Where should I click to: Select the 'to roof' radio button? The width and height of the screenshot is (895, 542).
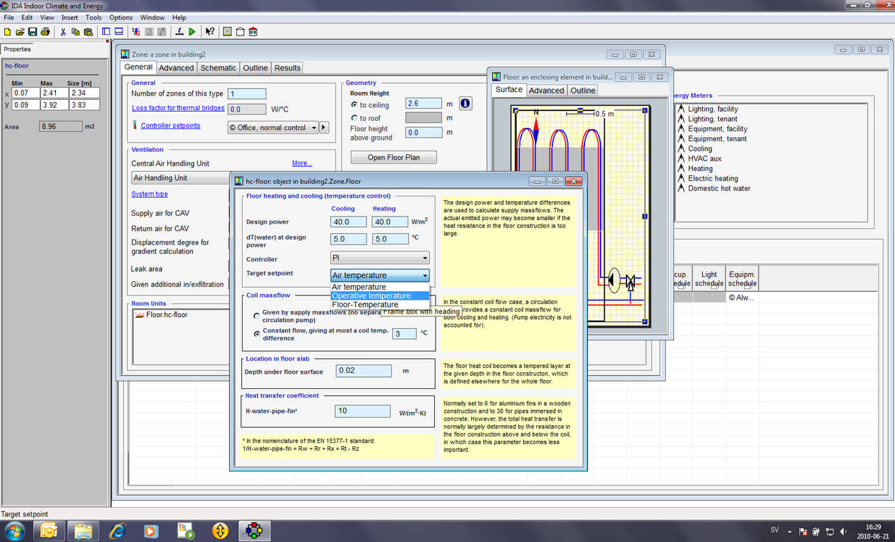pos(355,118)
